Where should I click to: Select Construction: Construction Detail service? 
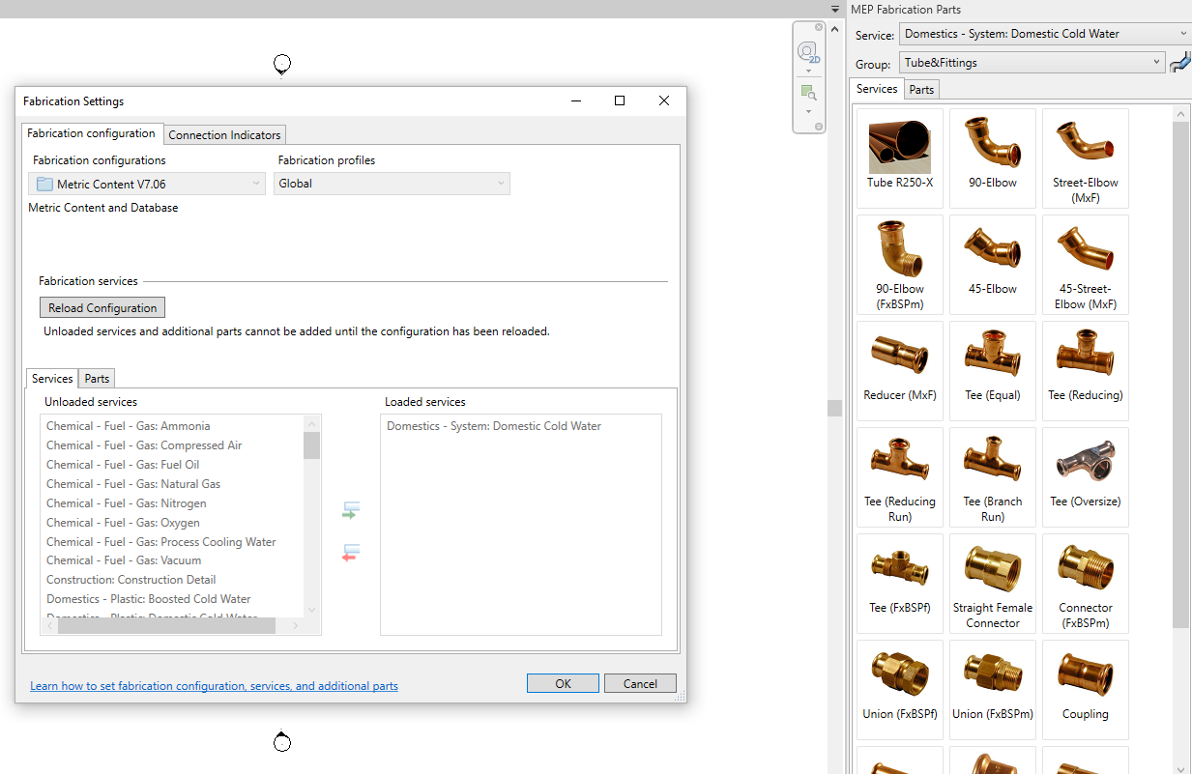click(131, 580)
